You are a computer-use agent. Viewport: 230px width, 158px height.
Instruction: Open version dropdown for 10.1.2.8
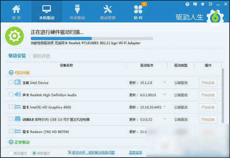click(x=165, y=82)
